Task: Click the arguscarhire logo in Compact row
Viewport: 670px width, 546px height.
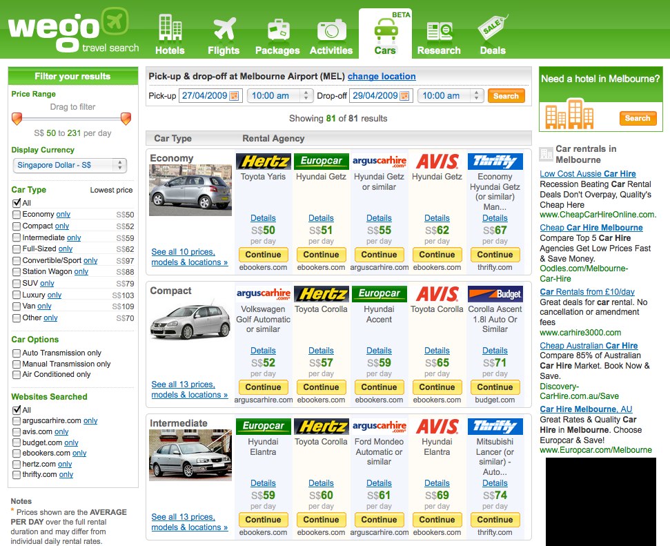Action: tap(263, 294)
